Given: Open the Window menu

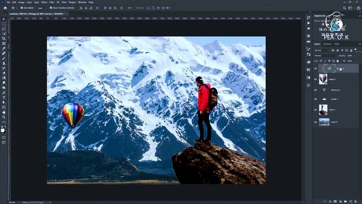Looking at the screenshot, I should 82,2.
